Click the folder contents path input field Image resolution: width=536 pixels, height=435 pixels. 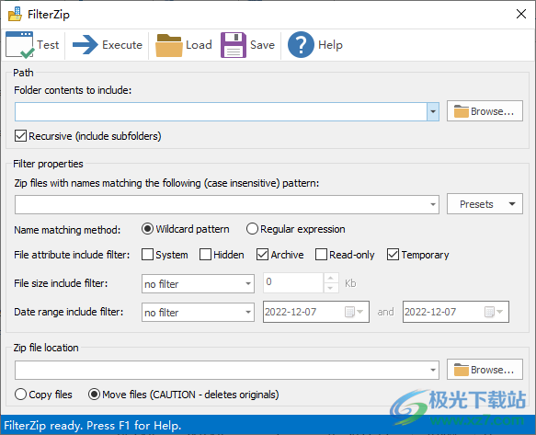click(x=221, y=111)
